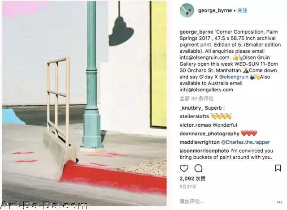Open the @olsengruin mention link
287x210 pixels.
tap(234, 77)
